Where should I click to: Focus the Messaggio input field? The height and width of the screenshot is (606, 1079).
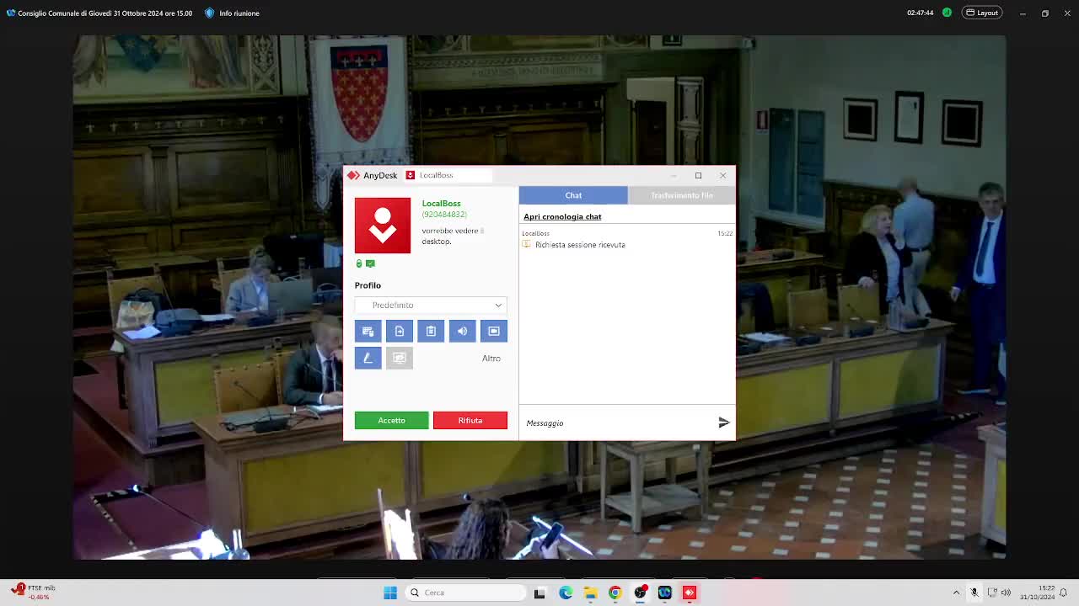pyautogui.click(x=617, y=423)
